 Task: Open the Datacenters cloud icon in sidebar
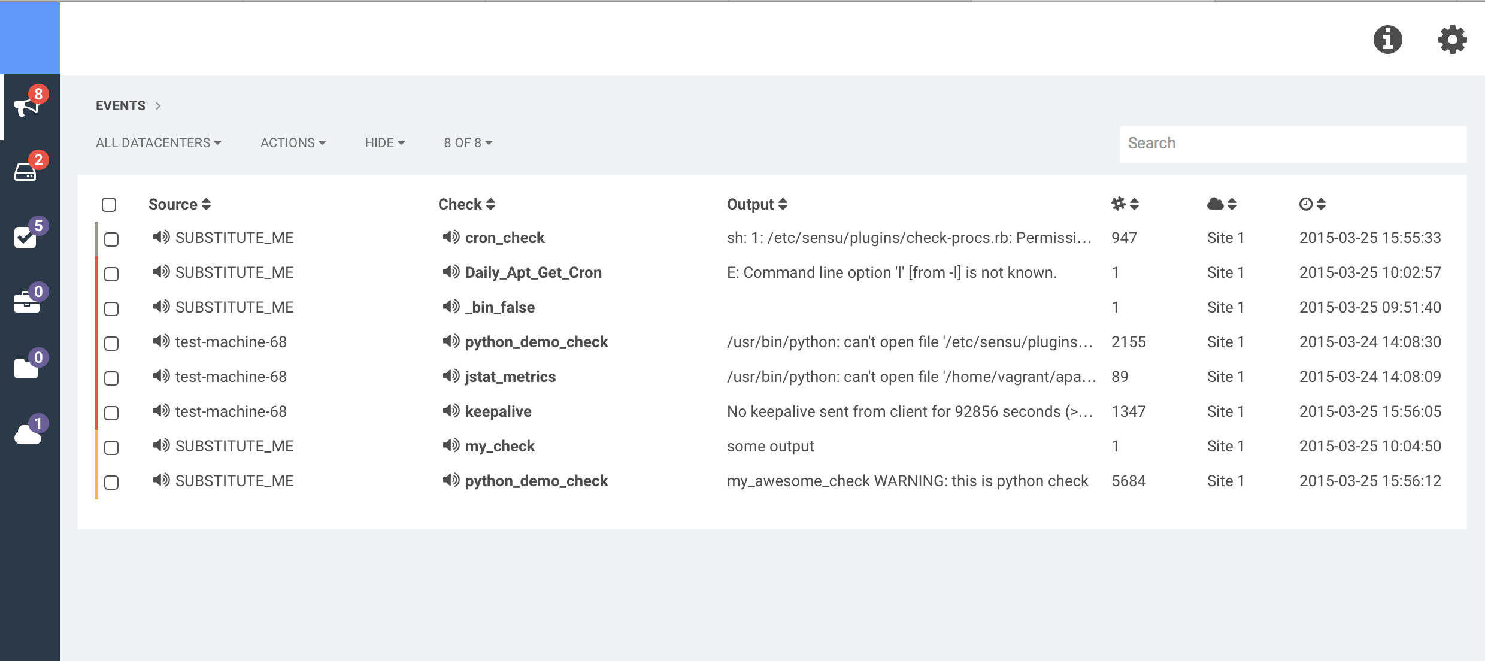[28, 433]
